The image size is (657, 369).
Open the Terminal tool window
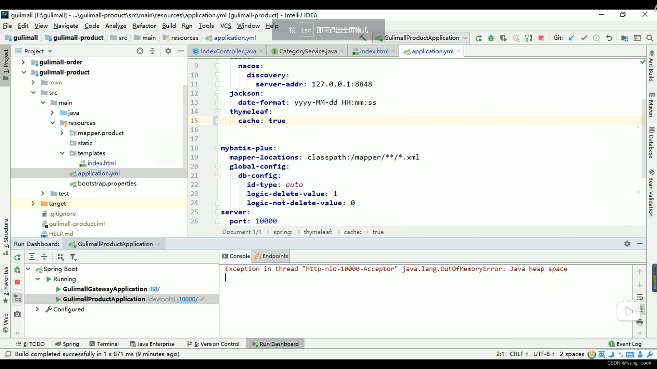tap(104, 344)
